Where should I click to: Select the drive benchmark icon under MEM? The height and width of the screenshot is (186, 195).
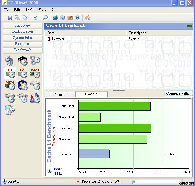point(10,98)
